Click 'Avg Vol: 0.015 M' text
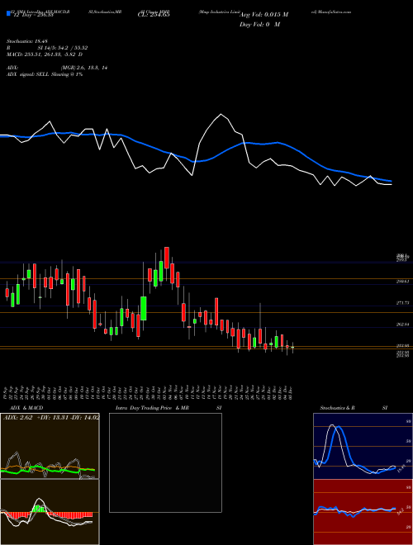 (x=263, y=15)
